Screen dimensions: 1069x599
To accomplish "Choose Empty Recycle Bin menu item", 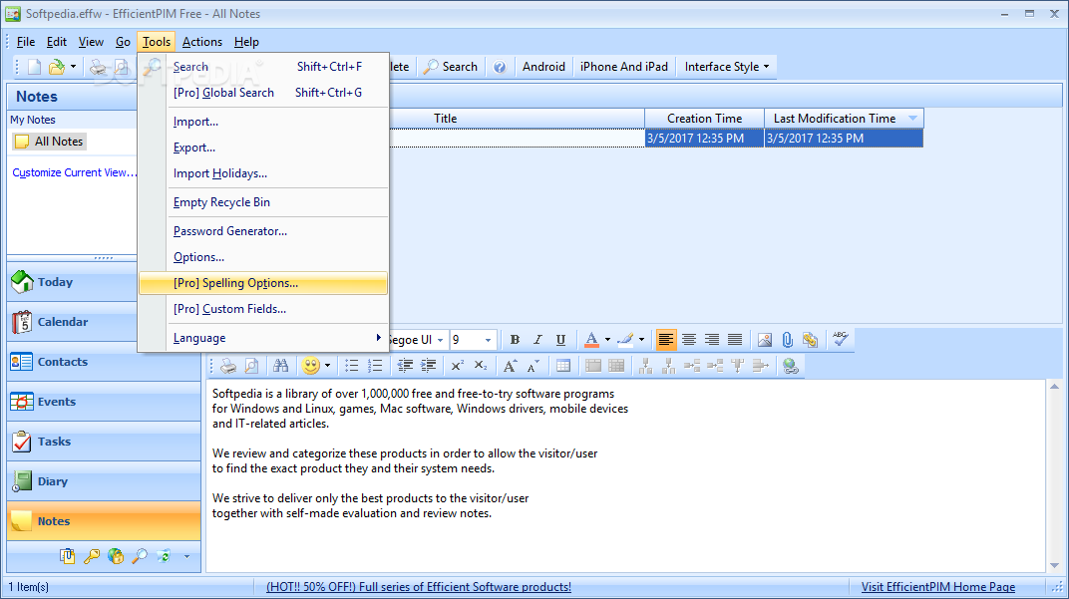I will pyautogui.click(x=264, y=202).
